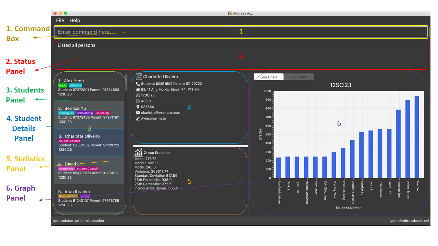Open the Help menu
The width and height of the screenshot is (438, 246).
pos(75,20)
